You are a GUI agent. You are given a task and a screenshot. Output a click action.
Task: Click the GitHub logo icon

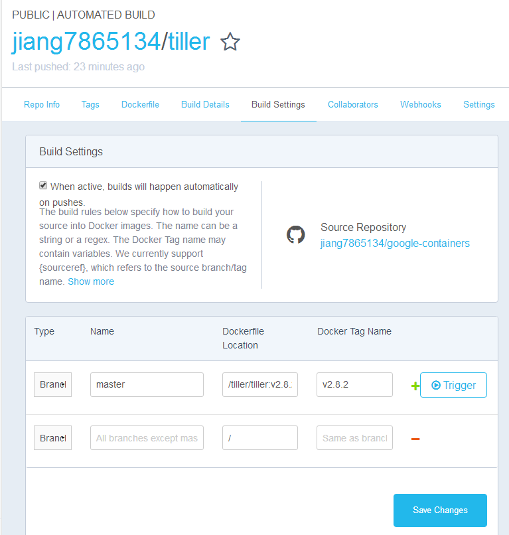point(295,235)
